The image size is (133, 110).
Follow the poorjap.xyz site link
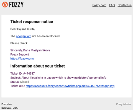pyautogui.click(x=23, y=36)
